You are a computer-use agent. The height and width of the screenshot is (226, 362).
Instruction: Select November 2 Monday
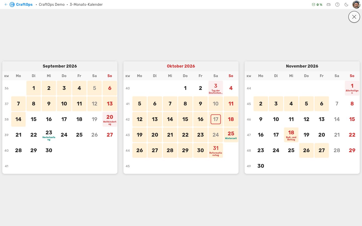(261, 104)
